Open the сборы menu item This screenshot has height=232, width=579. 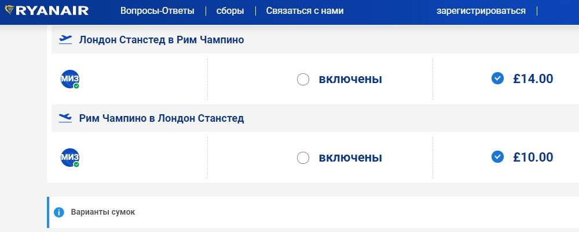coord(230,11)
